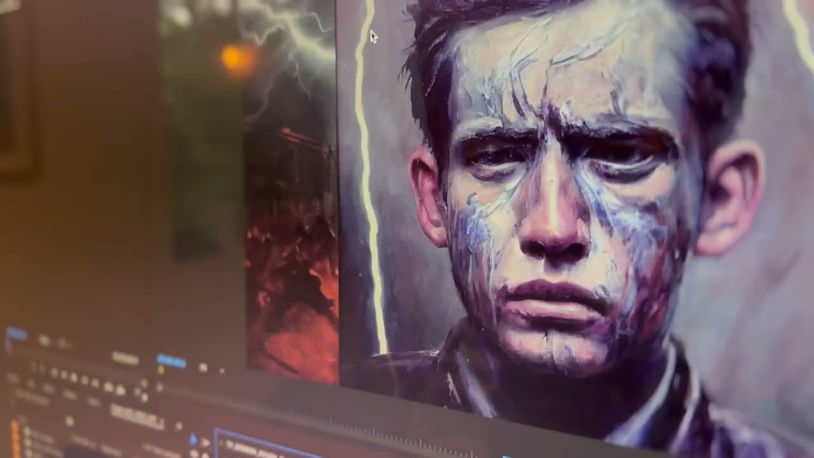This screenshot has width=814, height=458.
Task: Select the blue-outlined clip in the timeline
Action: (267, 444)
